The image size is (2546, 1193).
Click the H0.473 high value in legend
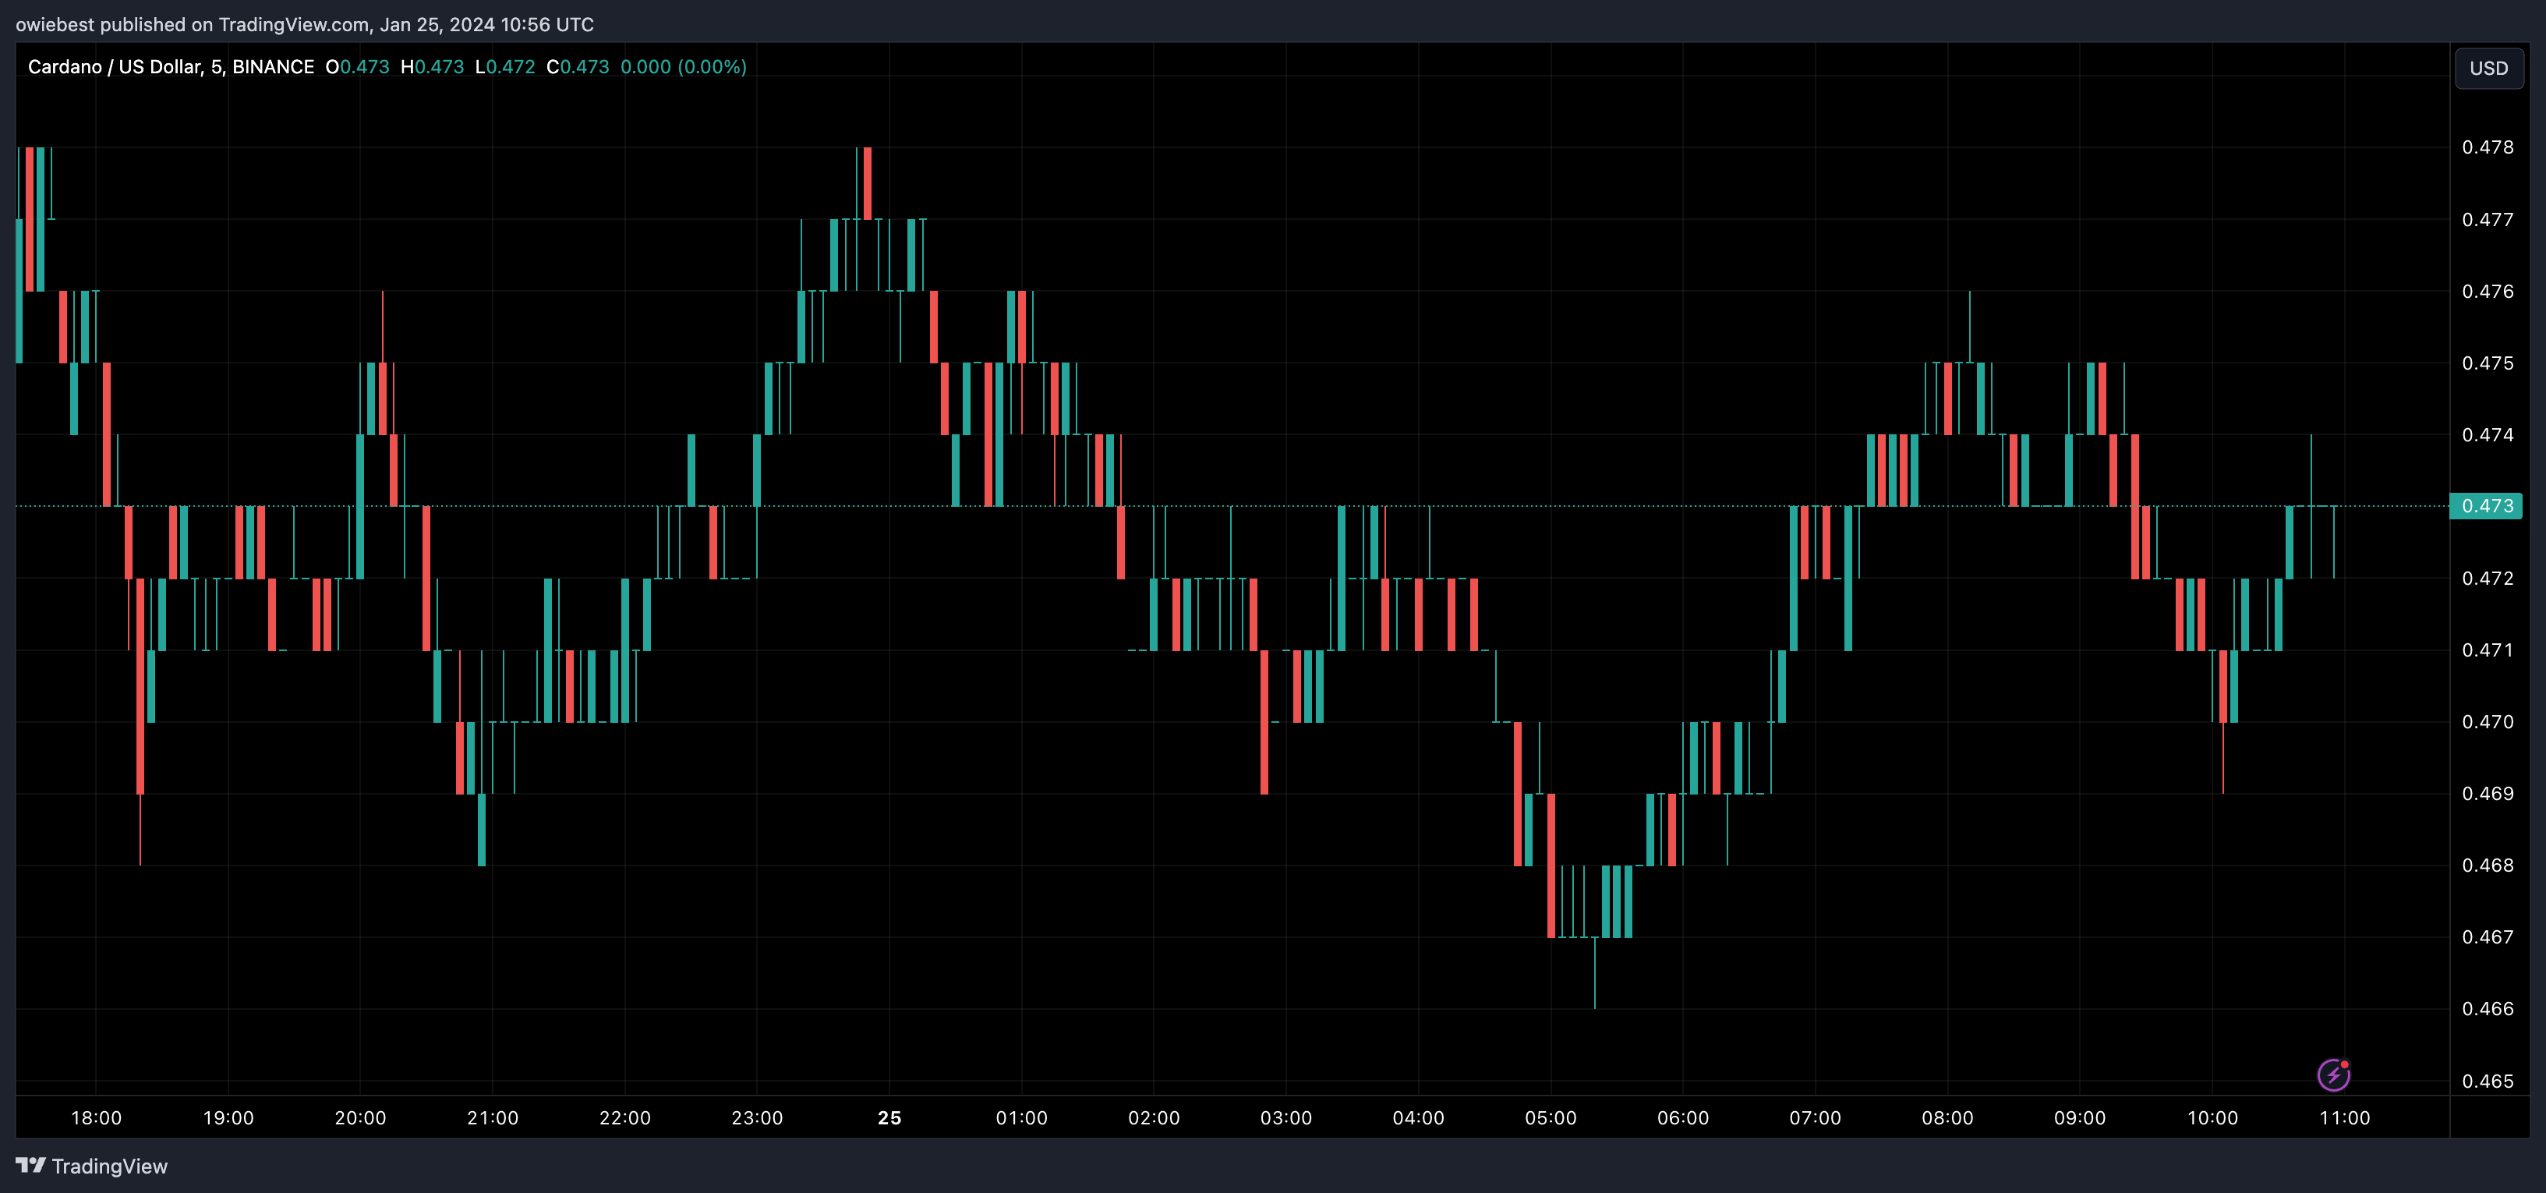[x=432, y=67]
